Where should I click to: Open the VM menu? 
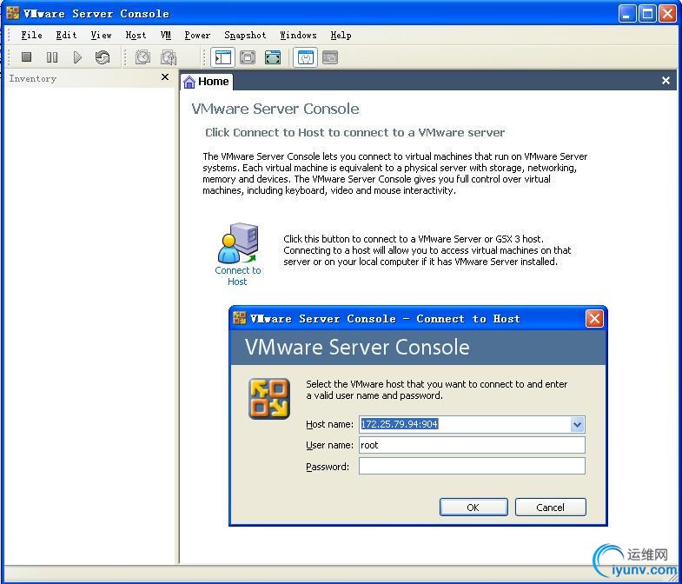[166, 36]
